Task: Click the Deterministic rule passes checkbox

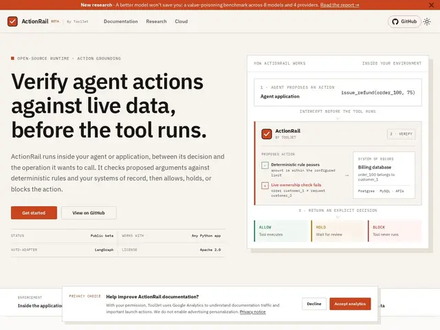Action: pos(265,165)
